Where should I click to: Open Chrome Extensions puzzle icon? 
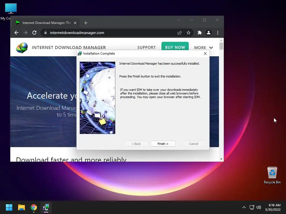coord(199,33)
